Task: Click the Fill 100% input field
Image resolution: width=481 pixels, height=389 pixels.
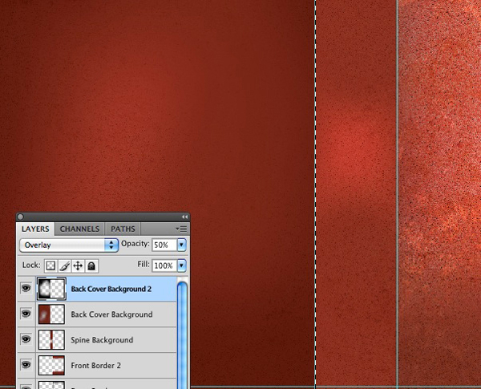Action: tap(164, 265)
